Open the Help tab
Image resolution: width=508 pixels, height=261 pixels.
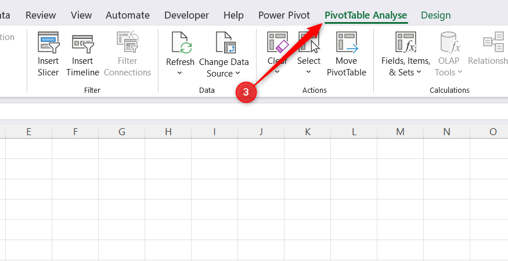pyautogui.click(x=233, y=15)
